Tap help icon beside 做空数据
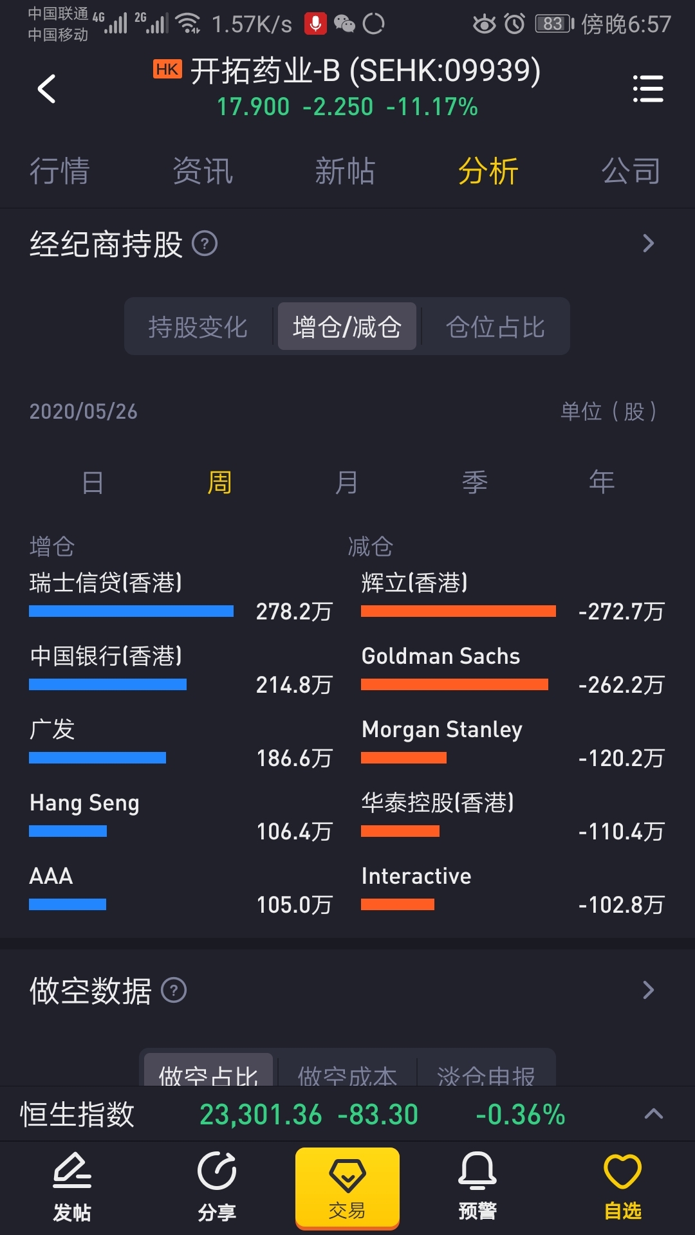Image resolution: width=695 pixels, height=1235 pixels. point(174,990)
